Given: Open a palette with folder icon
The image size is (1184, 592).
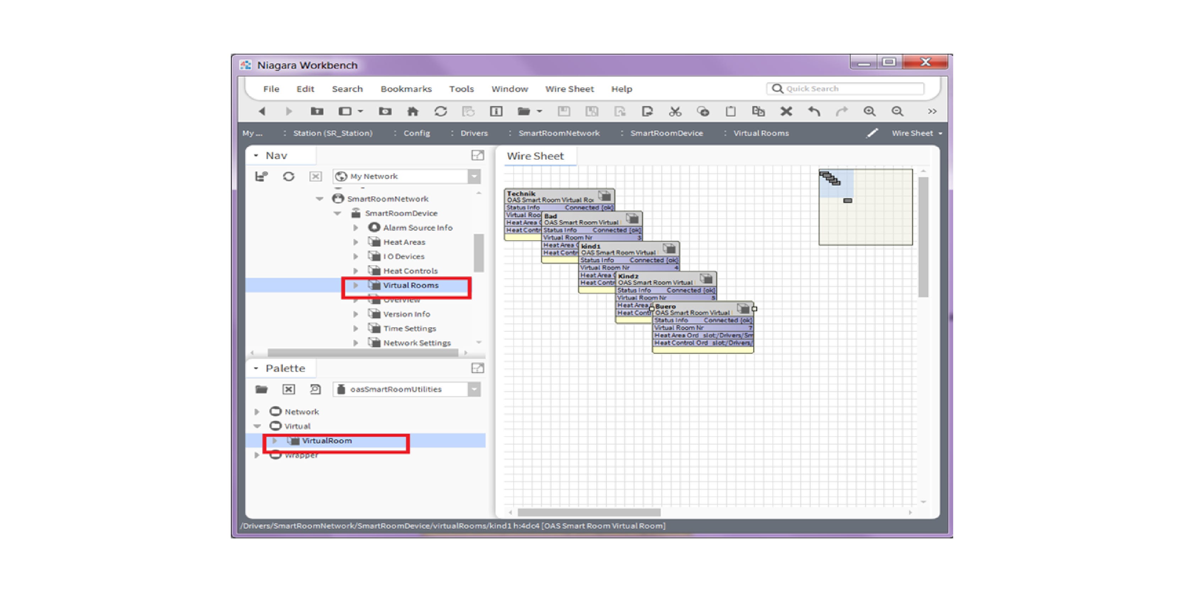Looking at the screenshot, I should pyautogui.click(x=261, y=389).
